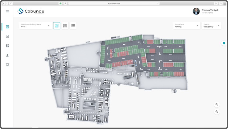Viewport: 228px width, 129px height.
Task: Click the browser share button
Action: pyautogui.click(x=216, y=3)
